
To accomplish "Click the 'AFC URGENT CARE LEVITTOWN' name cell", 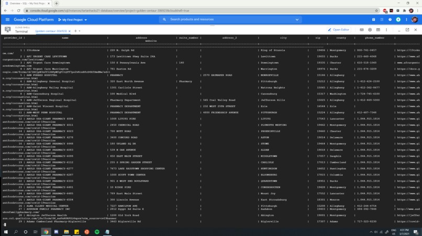I will click(x=47, y=57).
